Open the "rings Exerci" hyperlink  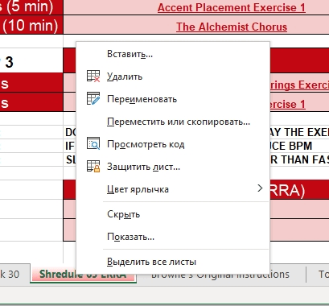pyautogui.click(x=299, y=85)
